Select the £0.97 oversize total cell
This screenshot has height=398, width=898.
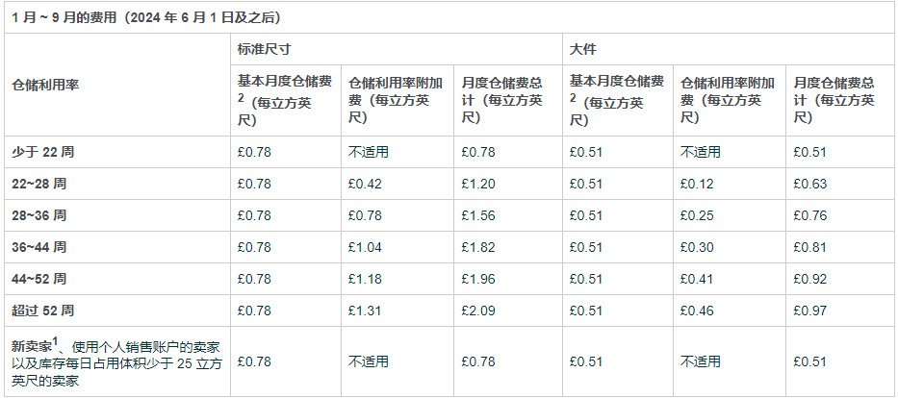point(808,311)
